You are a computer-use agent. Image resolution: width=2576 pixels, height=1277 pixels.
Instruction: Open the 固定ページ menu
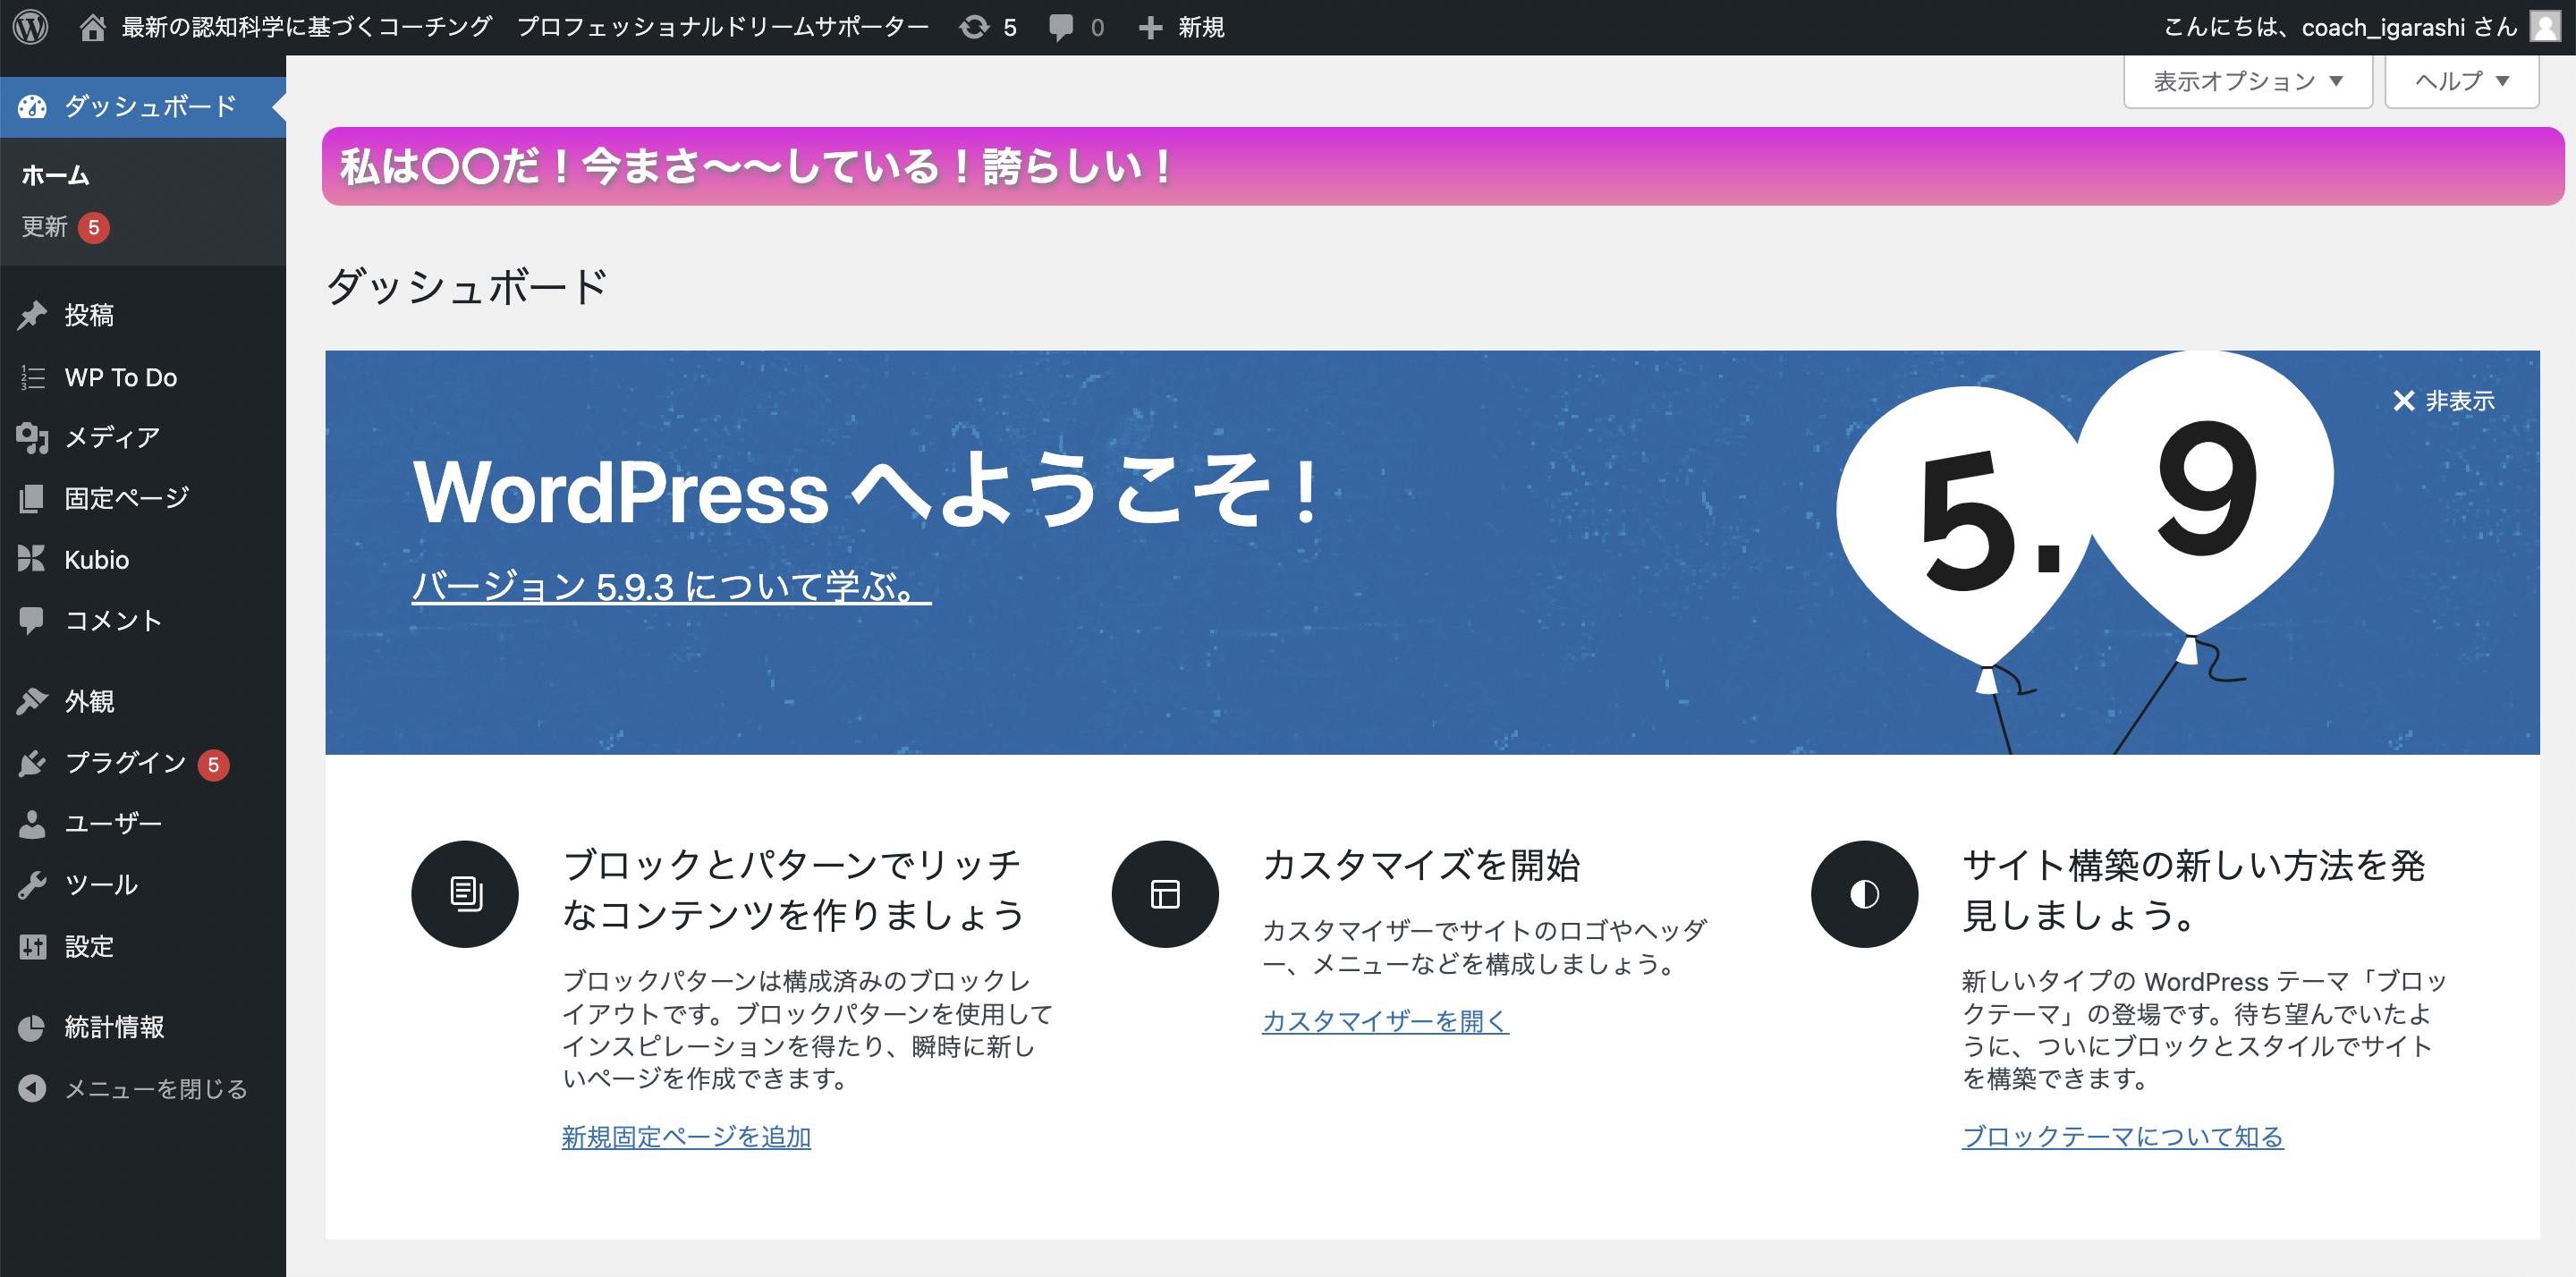(x=143, y=498)
